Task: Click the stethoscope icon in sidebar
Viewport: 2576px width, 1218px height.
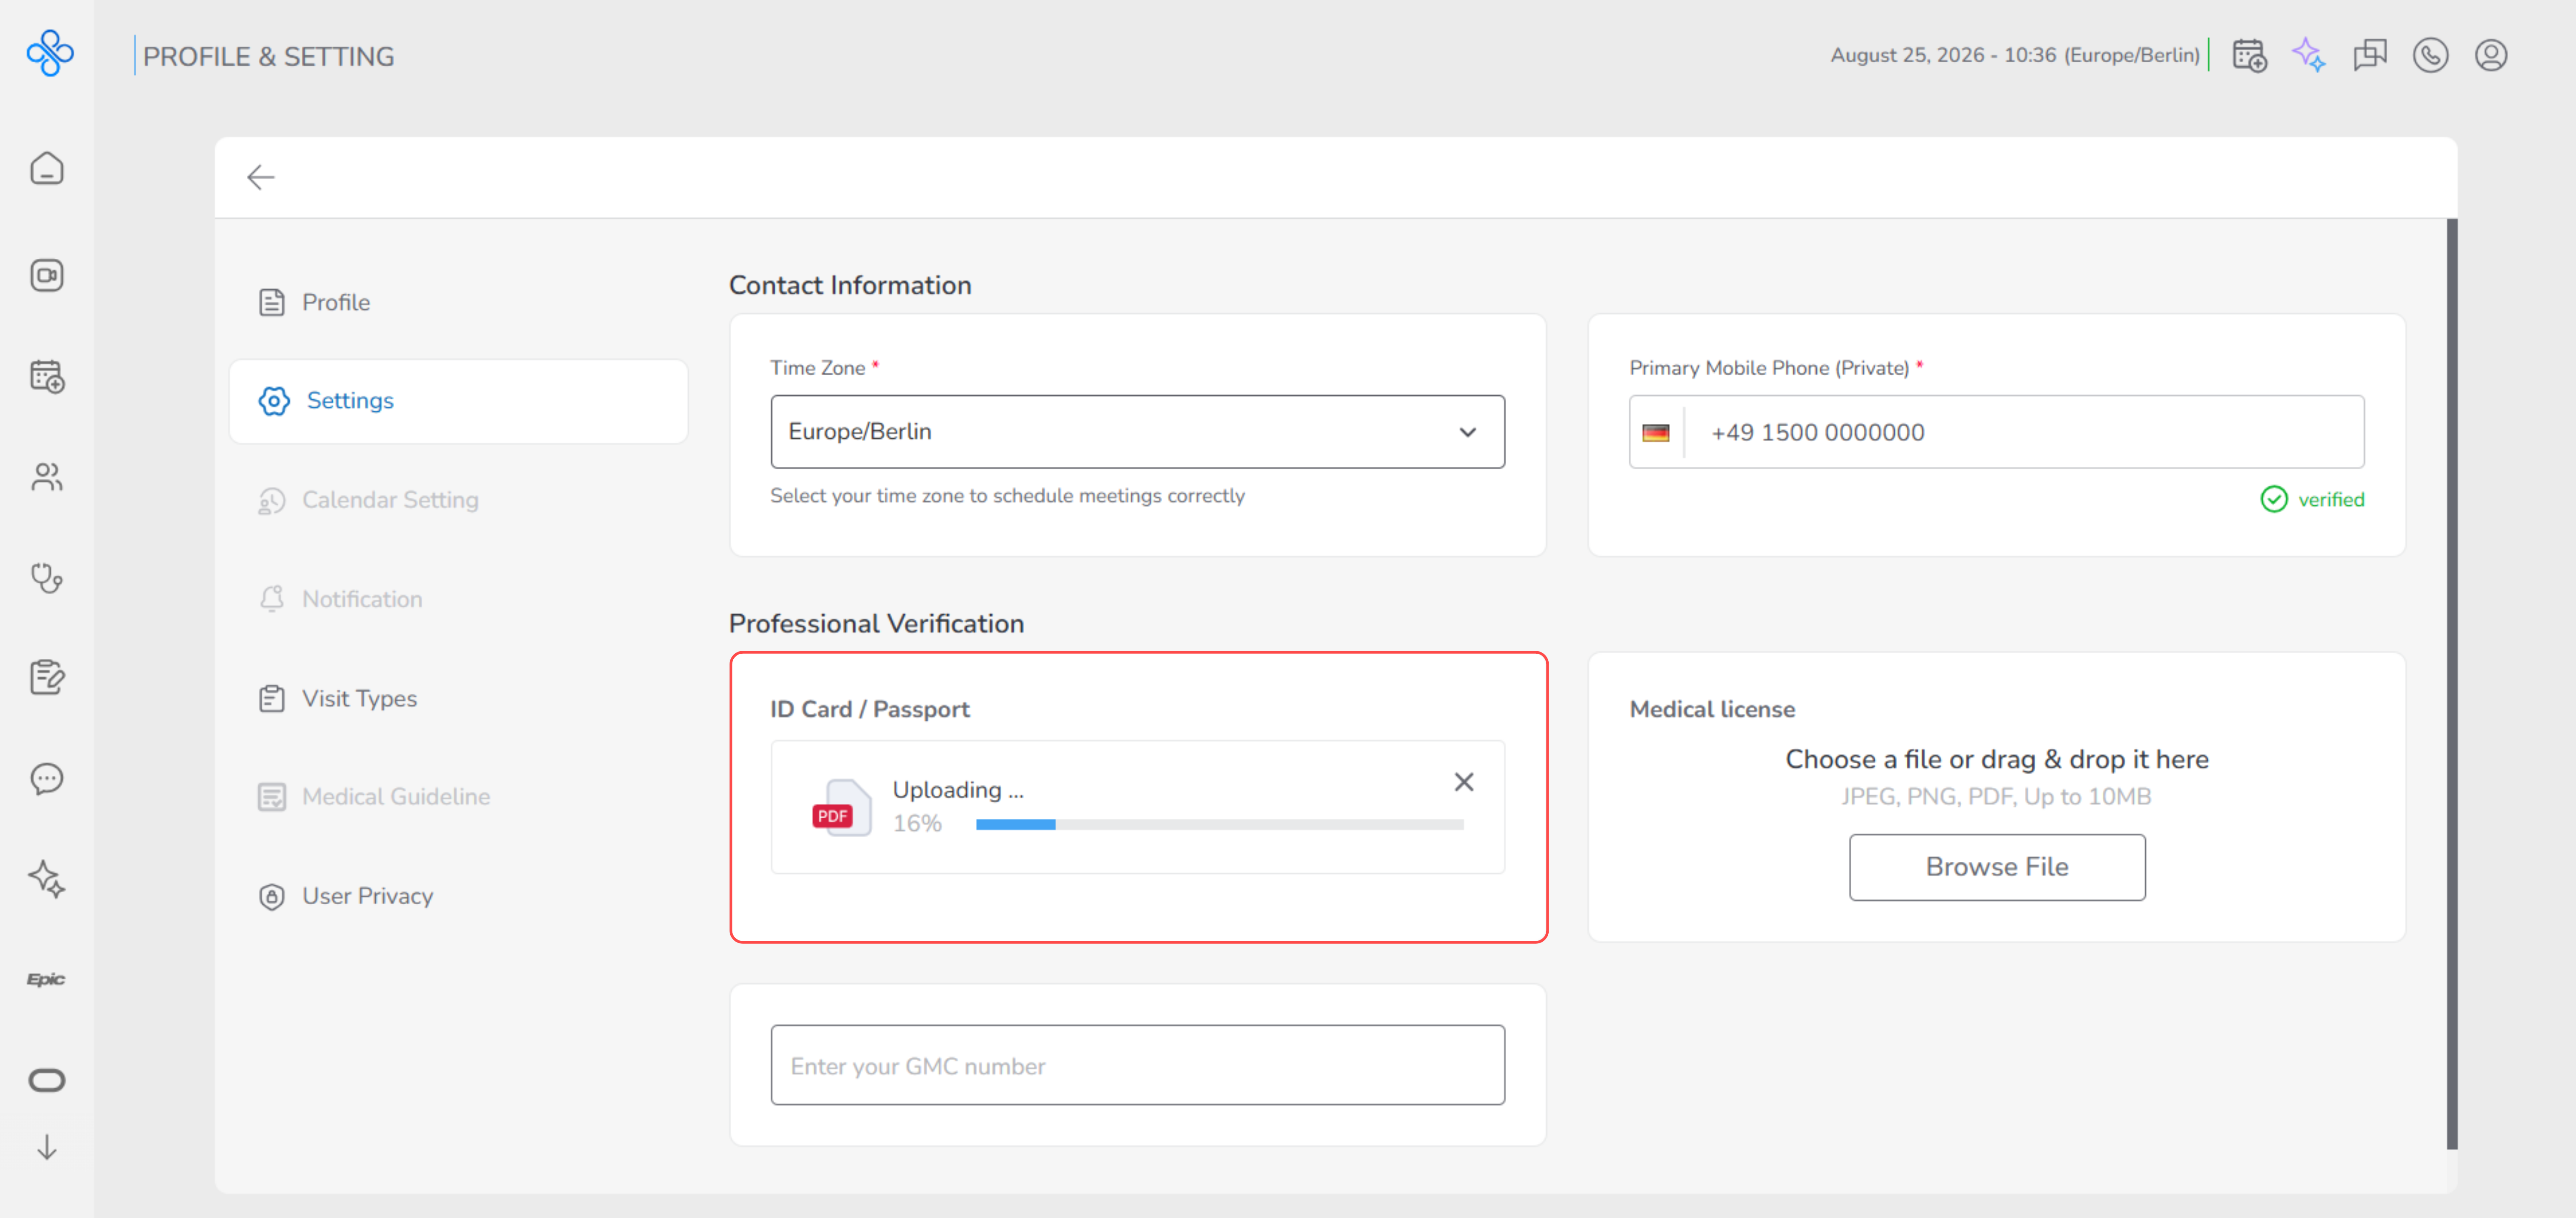Action: point(46,577)
